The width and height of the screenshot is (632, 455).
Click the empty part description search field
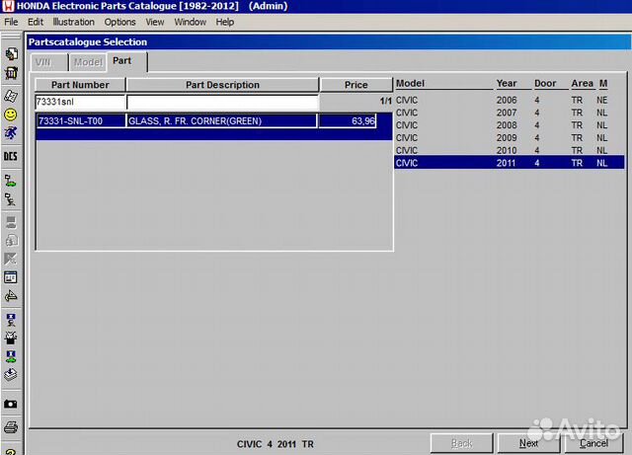222,102
